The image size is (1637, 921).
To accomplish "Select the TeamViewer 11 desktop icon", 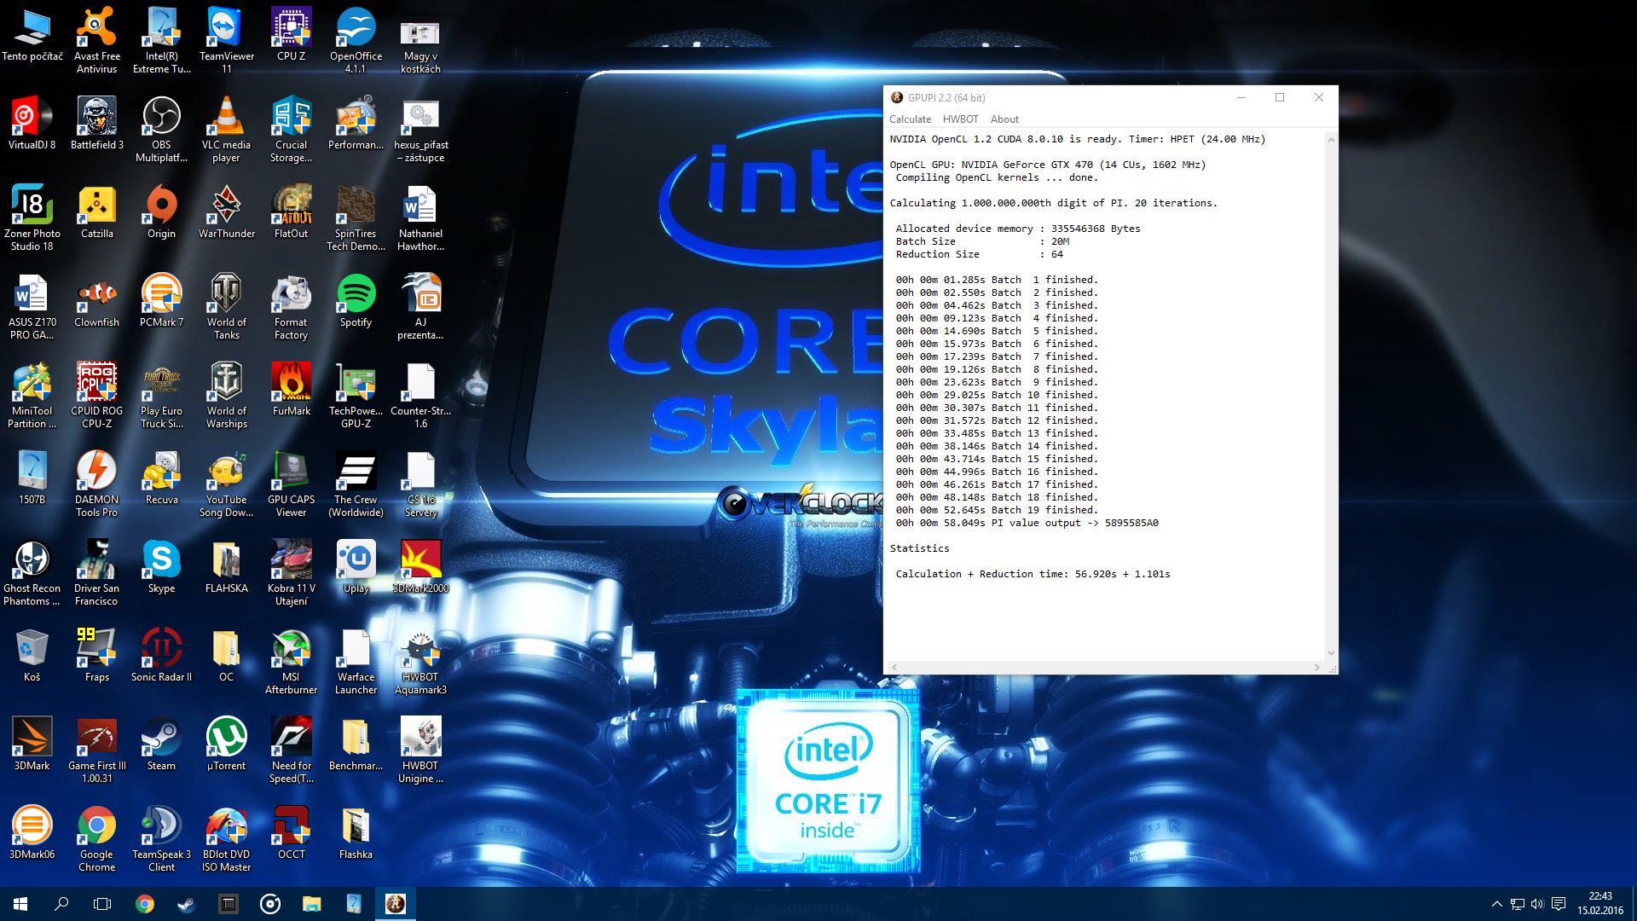I will click(x=226, y=41).
